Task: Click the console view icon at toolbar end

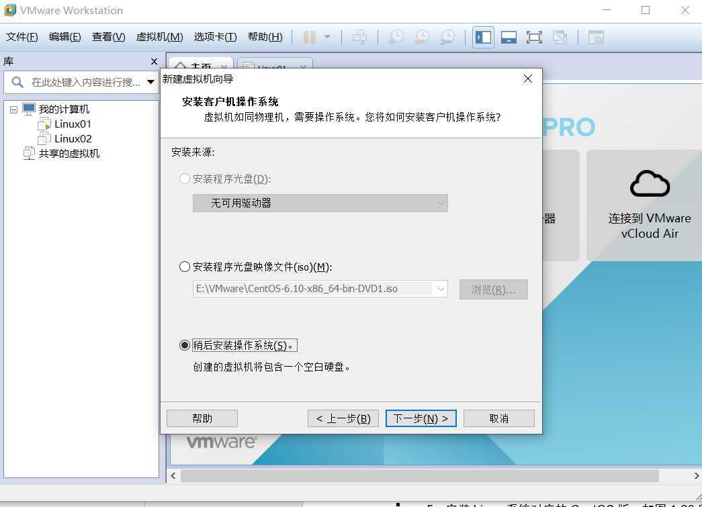Action: [596, 37]
